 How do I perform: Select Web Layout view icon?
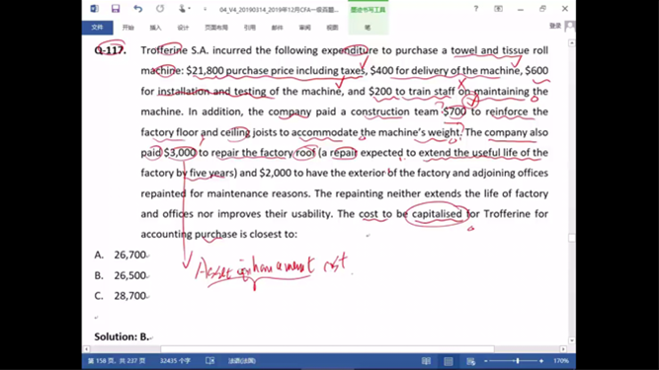click(x=470, y=361)
